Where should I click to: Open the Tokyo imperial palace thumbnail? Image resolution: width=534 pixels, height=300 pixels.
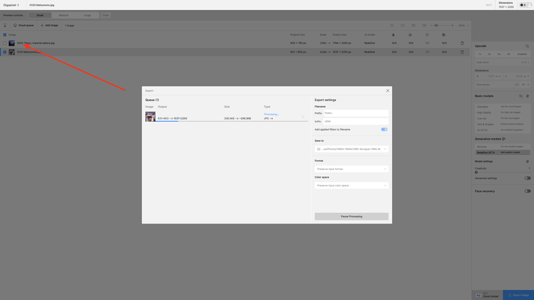11,43
